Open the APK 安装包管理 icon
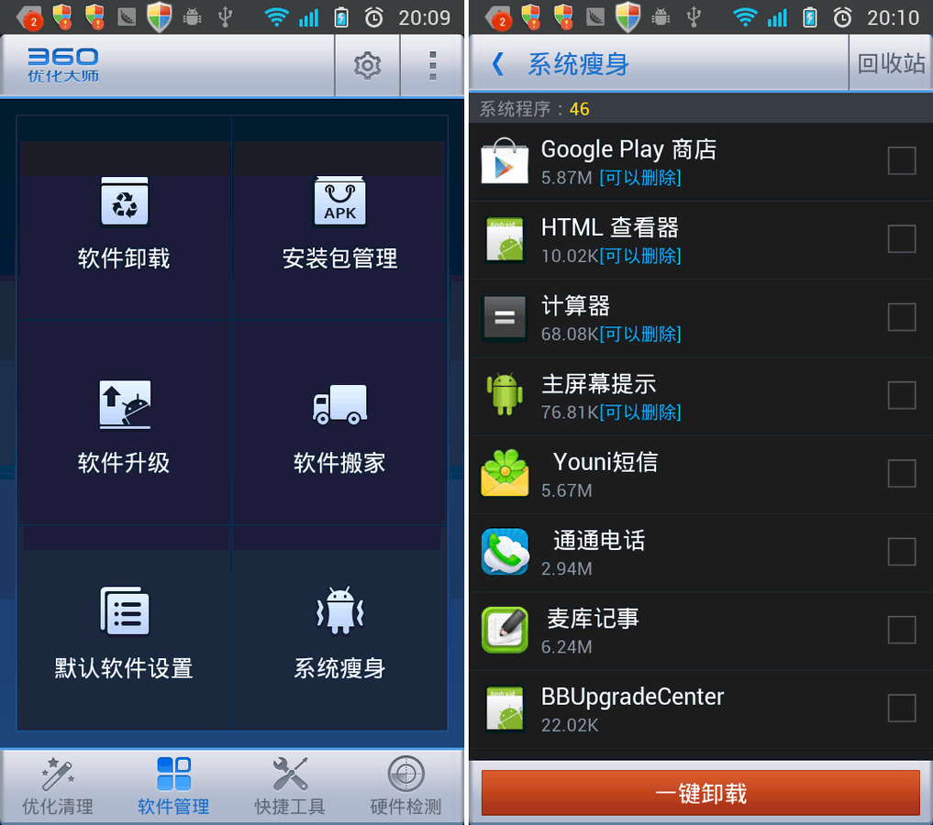 [x=339, y=202]
